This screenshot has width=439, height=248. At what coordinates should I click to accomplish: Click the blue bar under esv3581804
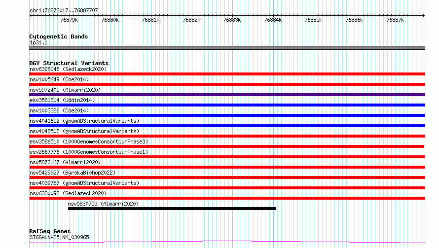tap(227, 105)
